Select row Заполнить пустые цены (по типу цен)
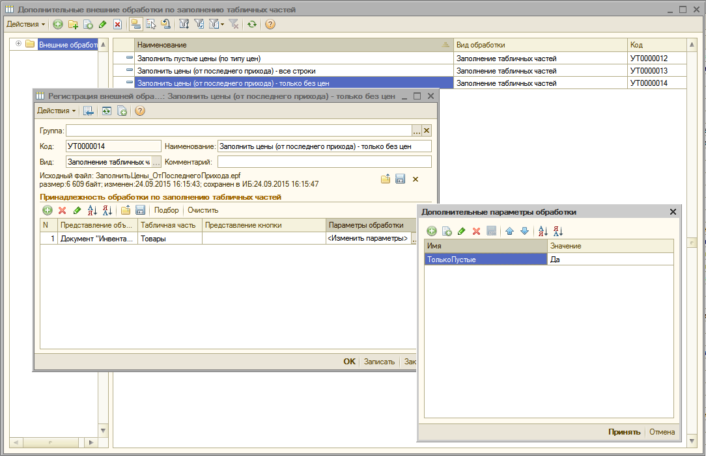The image size is (706, 456). coord(293,59)
